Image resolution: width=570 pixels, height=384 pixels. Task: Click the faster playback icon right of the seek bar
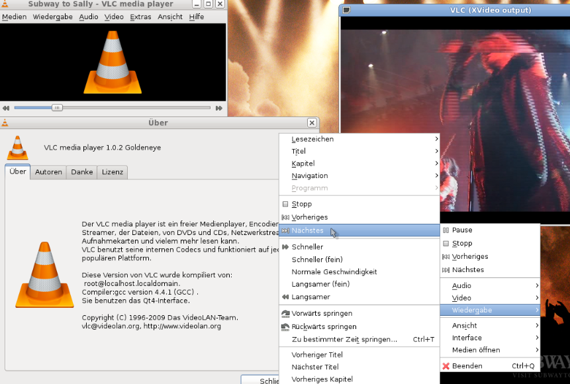click(x=219, y=108)
